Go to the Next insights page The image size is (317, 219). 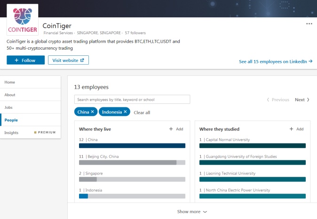(302, 99)
